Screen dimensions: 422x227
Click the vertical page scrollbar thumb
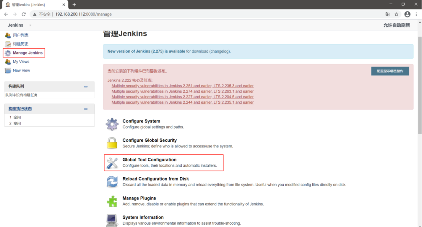click(x=420, y=85)
